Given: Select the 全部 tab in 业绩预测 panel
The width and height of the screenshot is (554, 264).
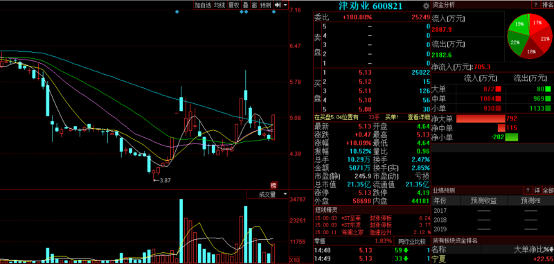Looking at the screenshot, I should pyautogui.click(x=548, y=191).
